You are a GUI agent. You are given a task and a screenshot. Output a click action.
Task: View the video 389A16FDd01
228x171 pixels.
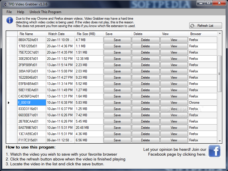click(174, 71)
